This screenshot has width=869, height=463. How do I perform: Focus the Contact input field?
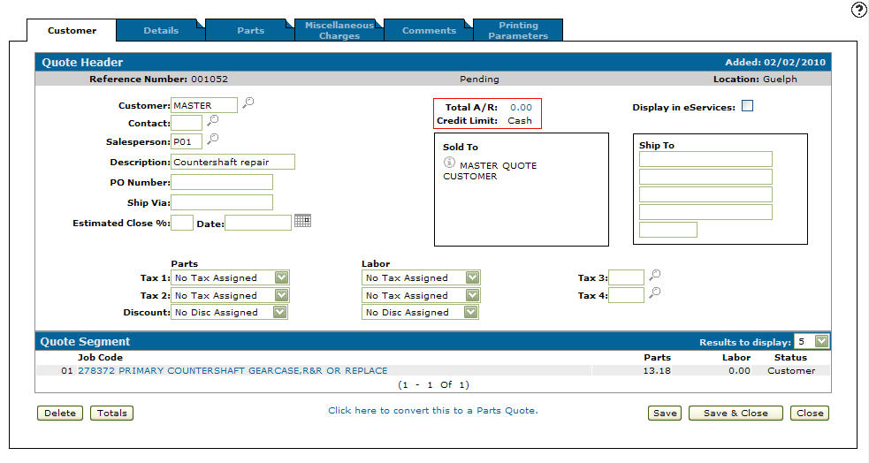(x=187, y=123)
